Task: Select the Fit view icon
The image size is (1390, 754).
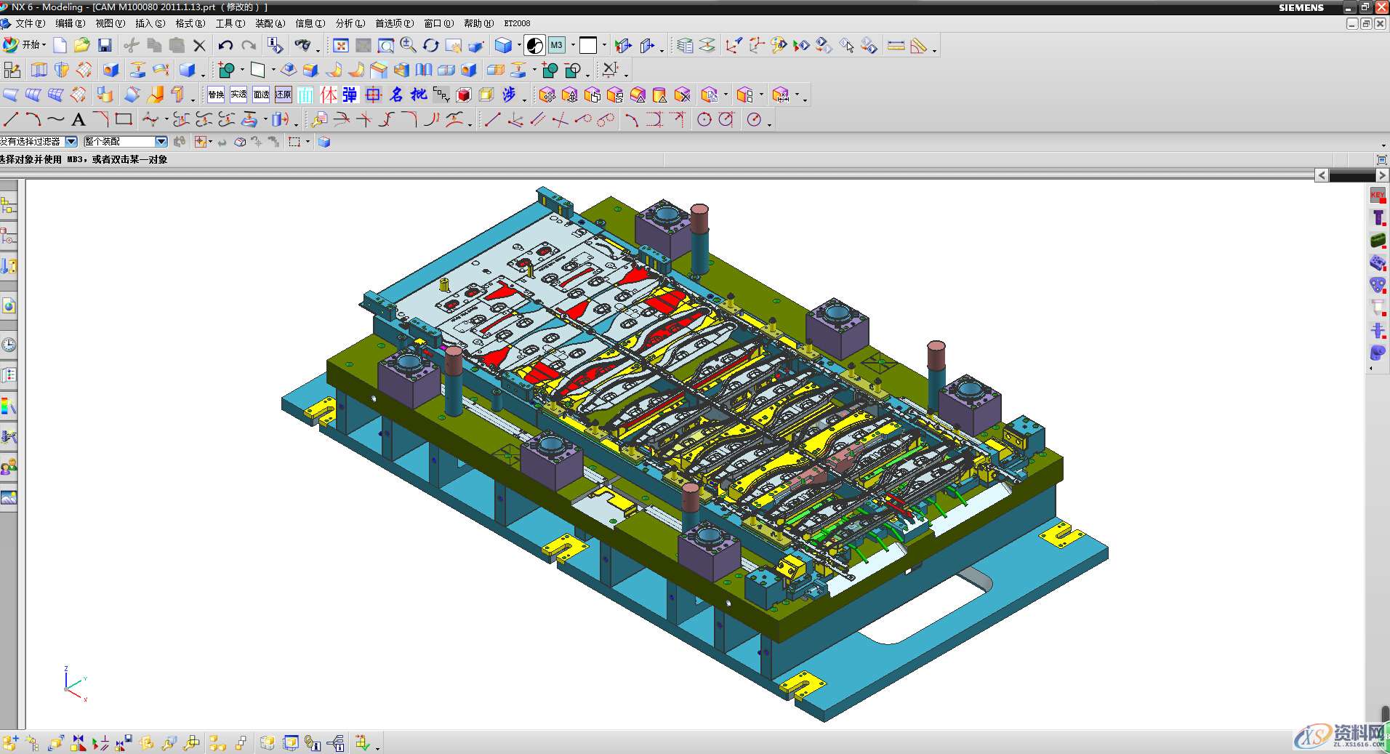Action: pyautogui.click(x=340, y=46)
